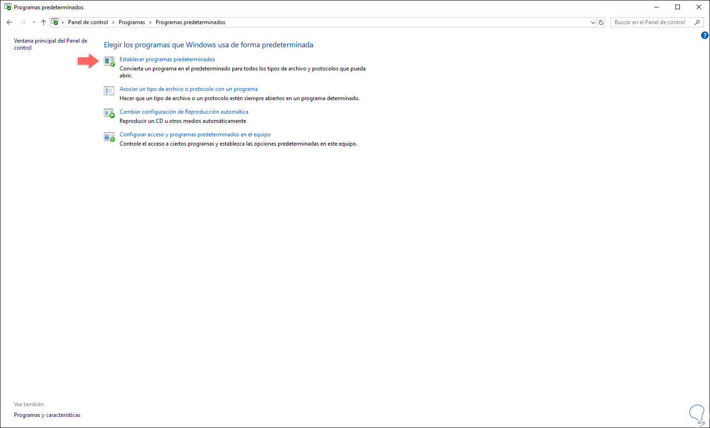This screenshot has height=428, width=710.
Task: Refresh the address bar location
Action: click(x=601, y=22)
